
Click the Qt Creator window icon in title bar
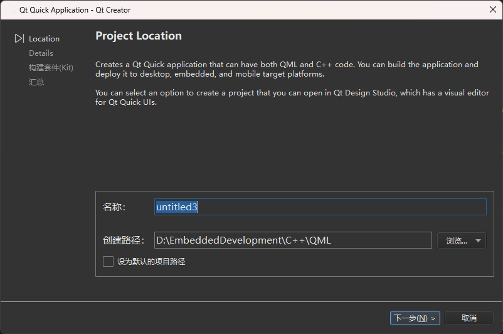[x=10, y=9]
